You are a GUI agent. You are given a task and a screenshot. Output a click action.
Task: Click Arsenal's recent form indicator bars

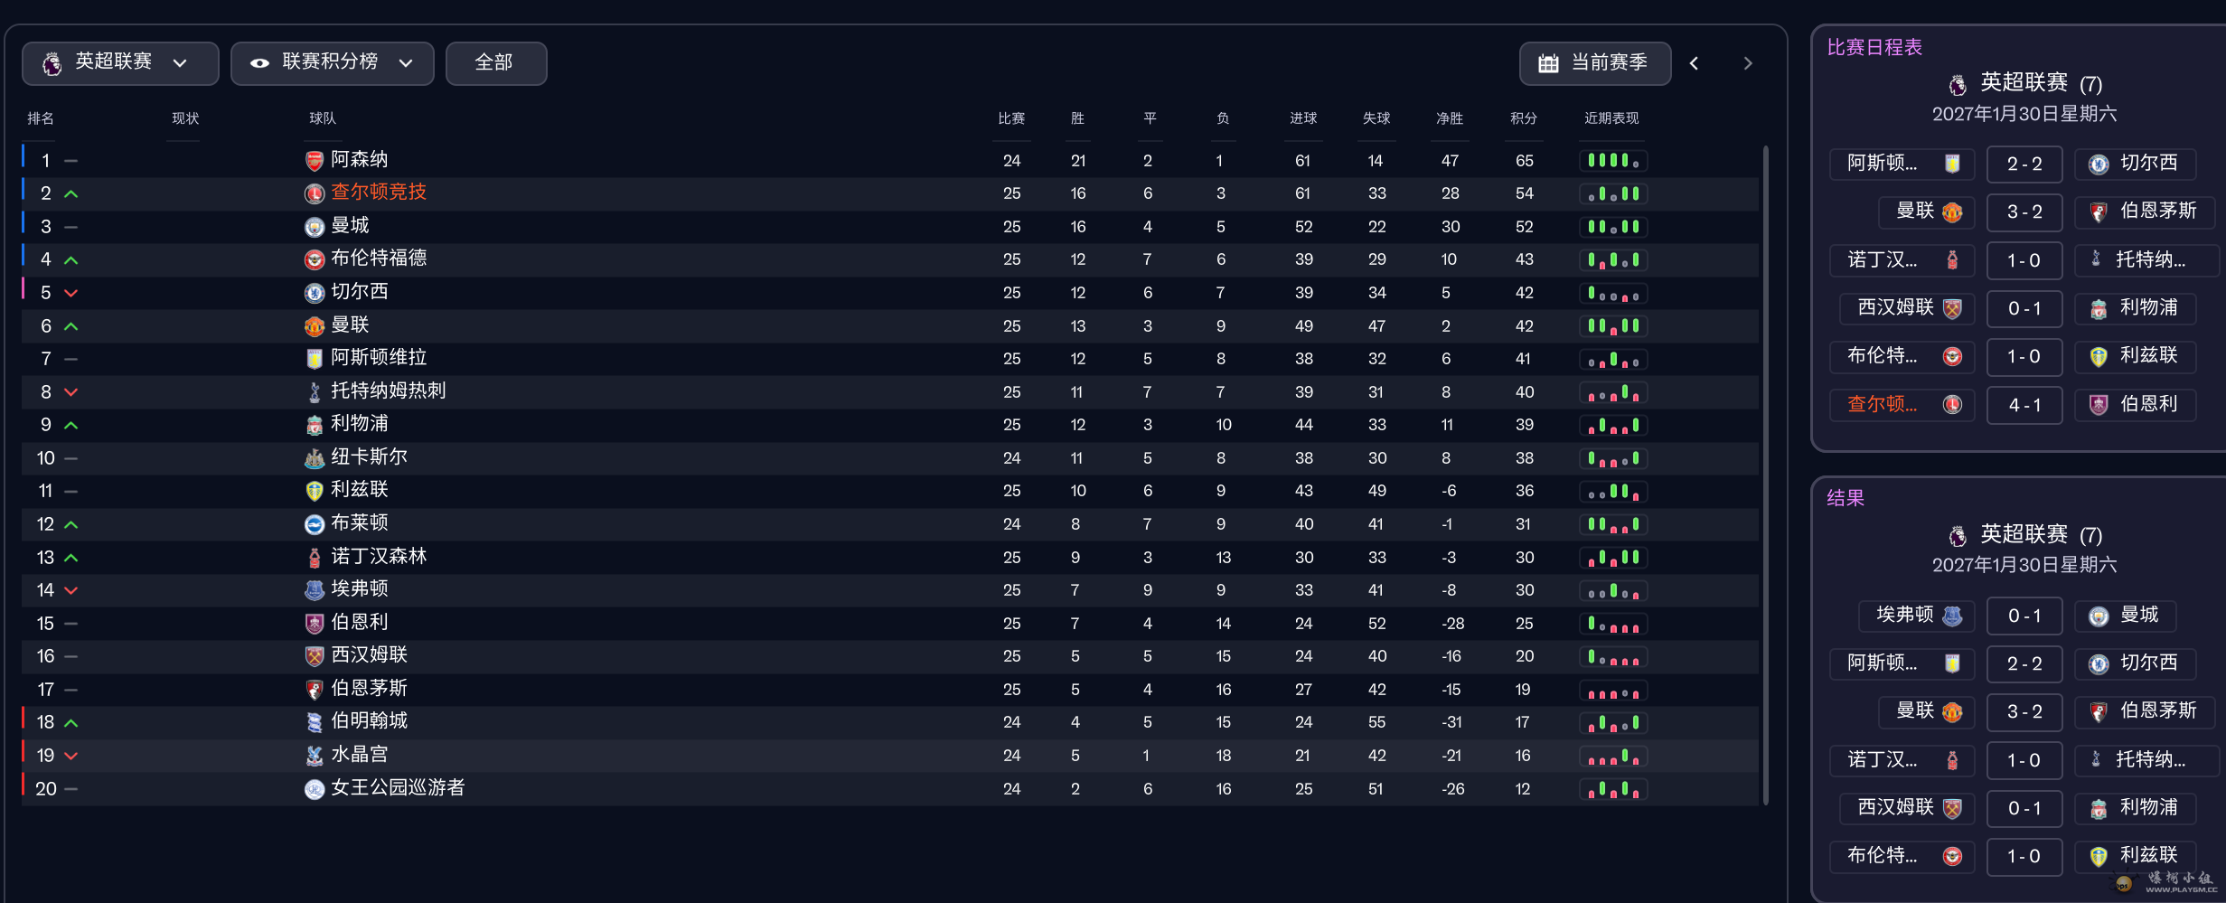pos(1613,161)
